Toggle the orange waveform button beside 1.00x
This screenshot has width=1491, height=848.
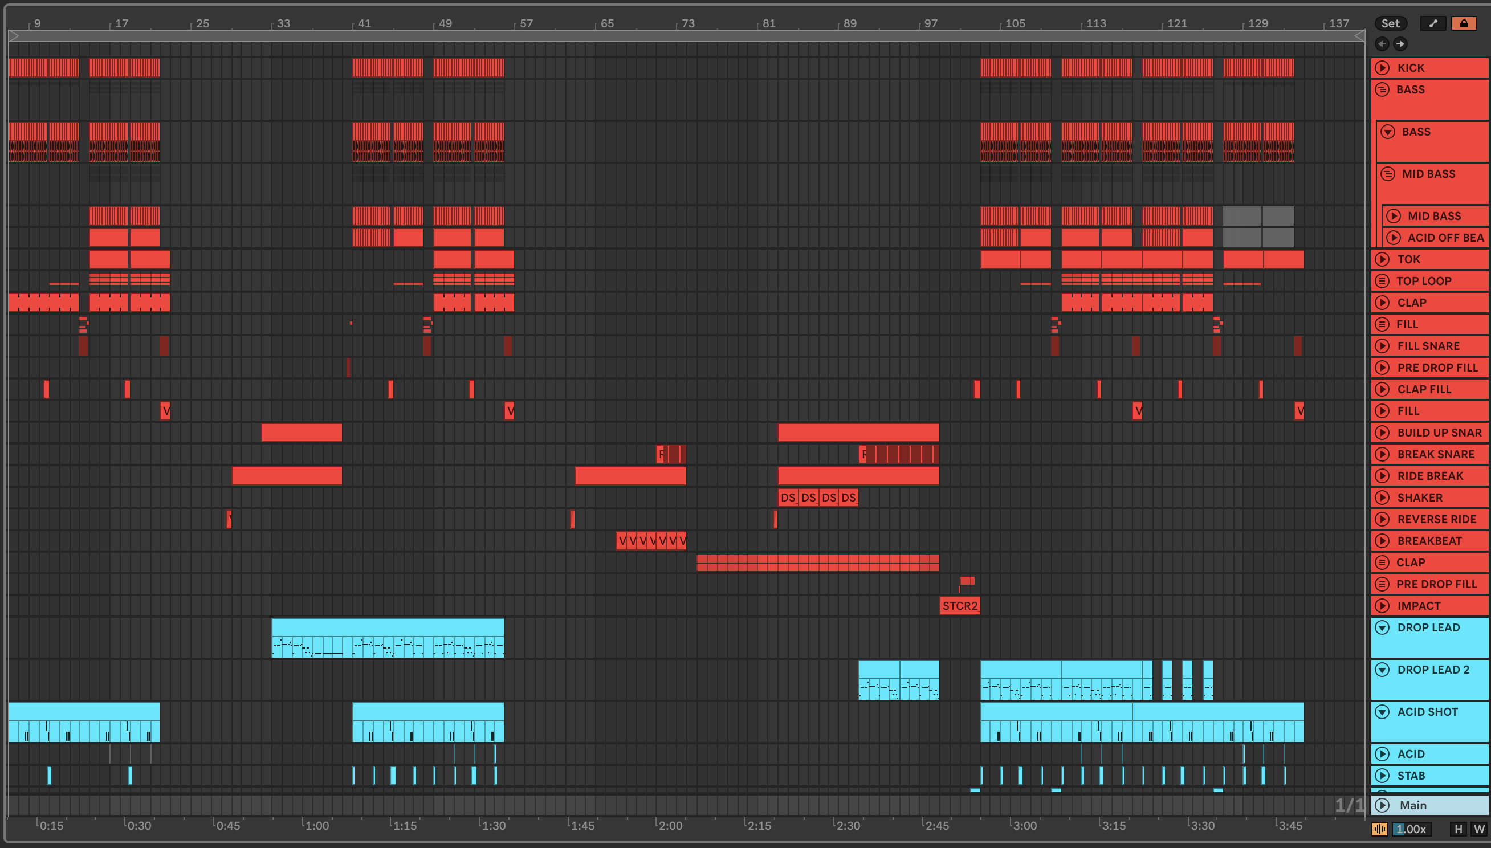[1379, 829]
